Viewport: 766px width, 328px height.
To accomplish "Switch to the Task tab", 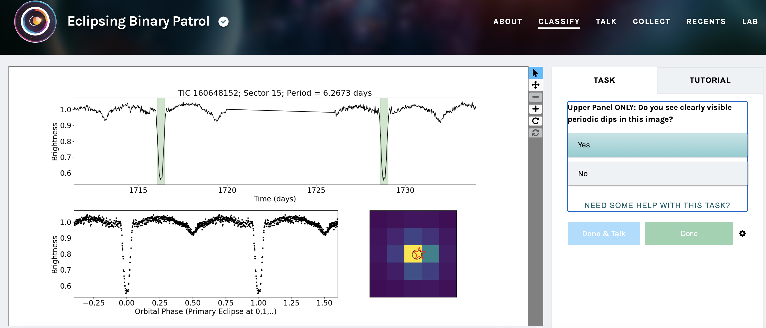I will (x=604, y=80).
